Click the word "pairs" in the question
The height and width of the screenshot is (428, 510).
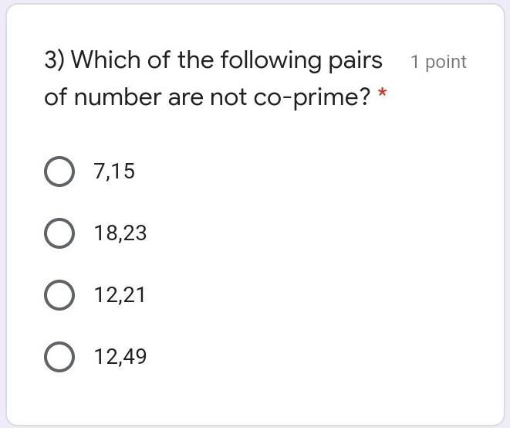coord(356,60)
